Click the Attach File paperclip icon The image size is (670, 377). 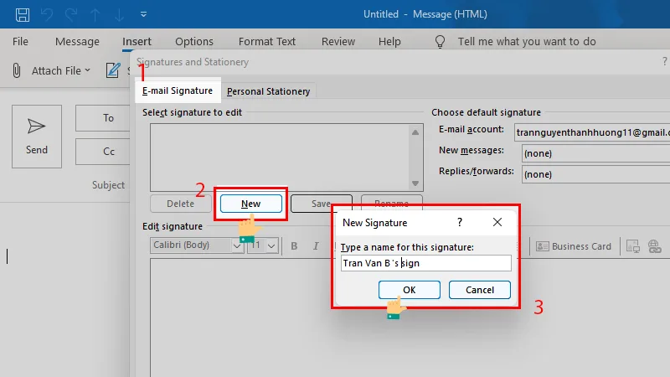16,71
